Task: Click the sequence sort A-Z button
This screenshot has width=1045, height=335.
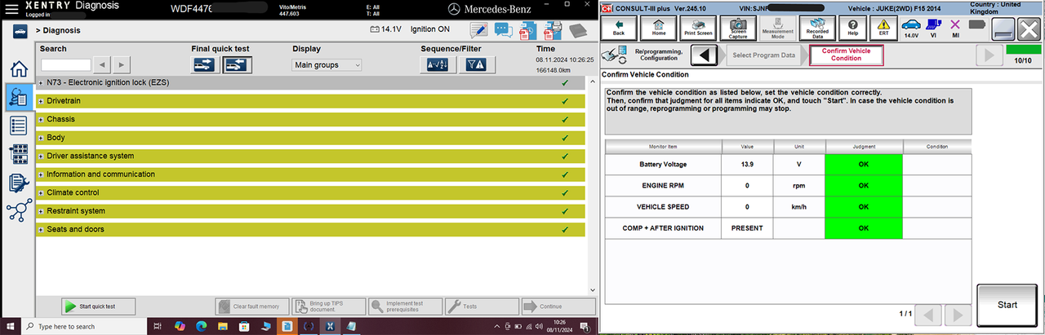Action: coord(438,64)
